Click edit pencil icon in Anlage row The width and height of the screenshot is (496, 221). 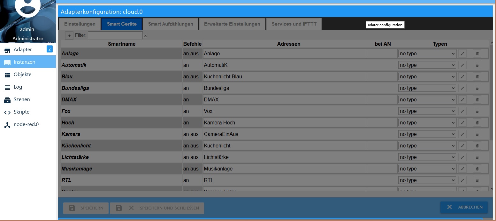pyautogui.click(x=462, y=54)
